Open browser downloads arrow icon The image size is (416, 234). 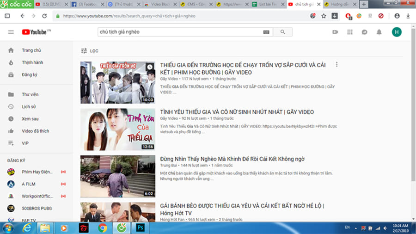[408, 16]
